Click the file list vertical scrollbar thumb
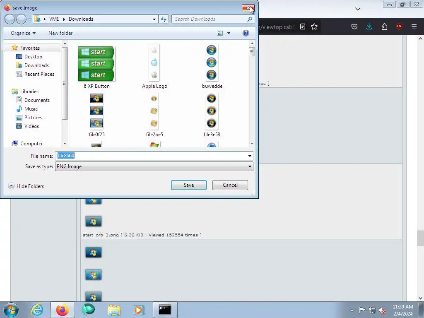This screenshot has height=318, width=424. [252, 51]
